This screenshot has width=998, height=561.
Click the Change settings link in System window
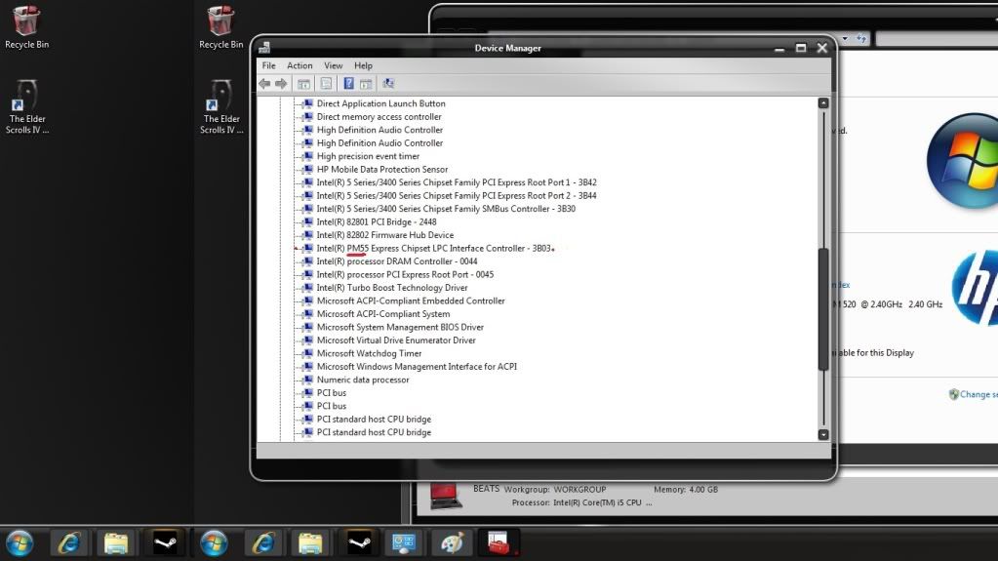click(x=978, y=394)
